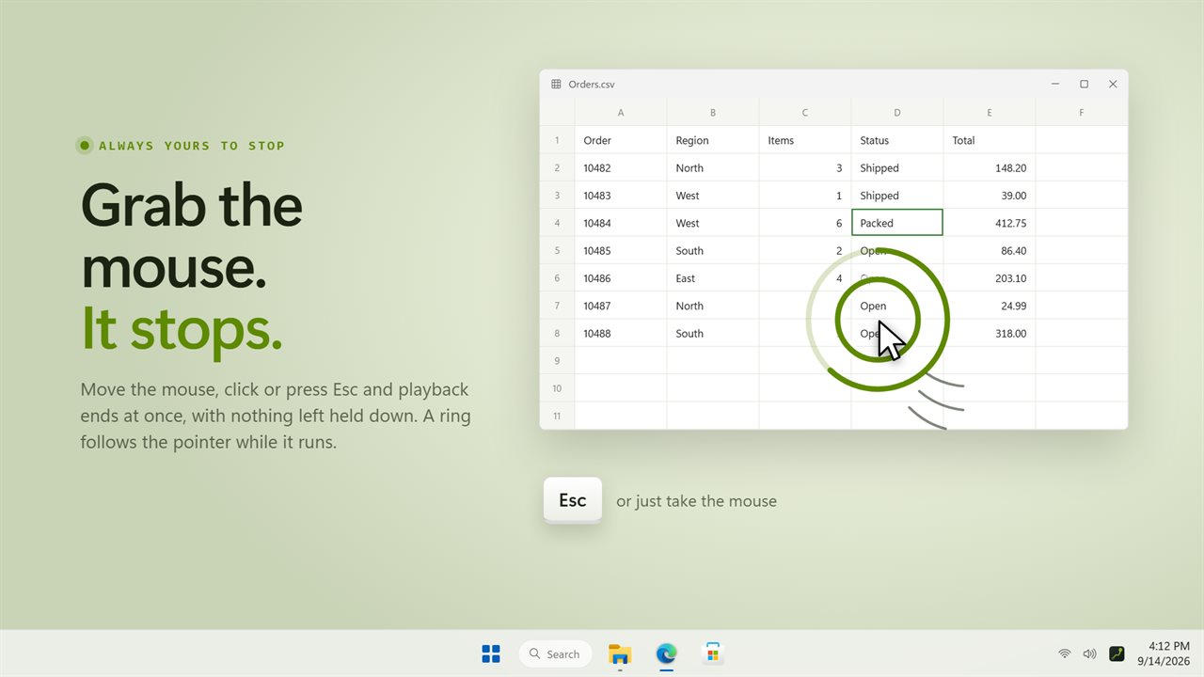
Task: Select row 9 header
Action: point(557,360)
